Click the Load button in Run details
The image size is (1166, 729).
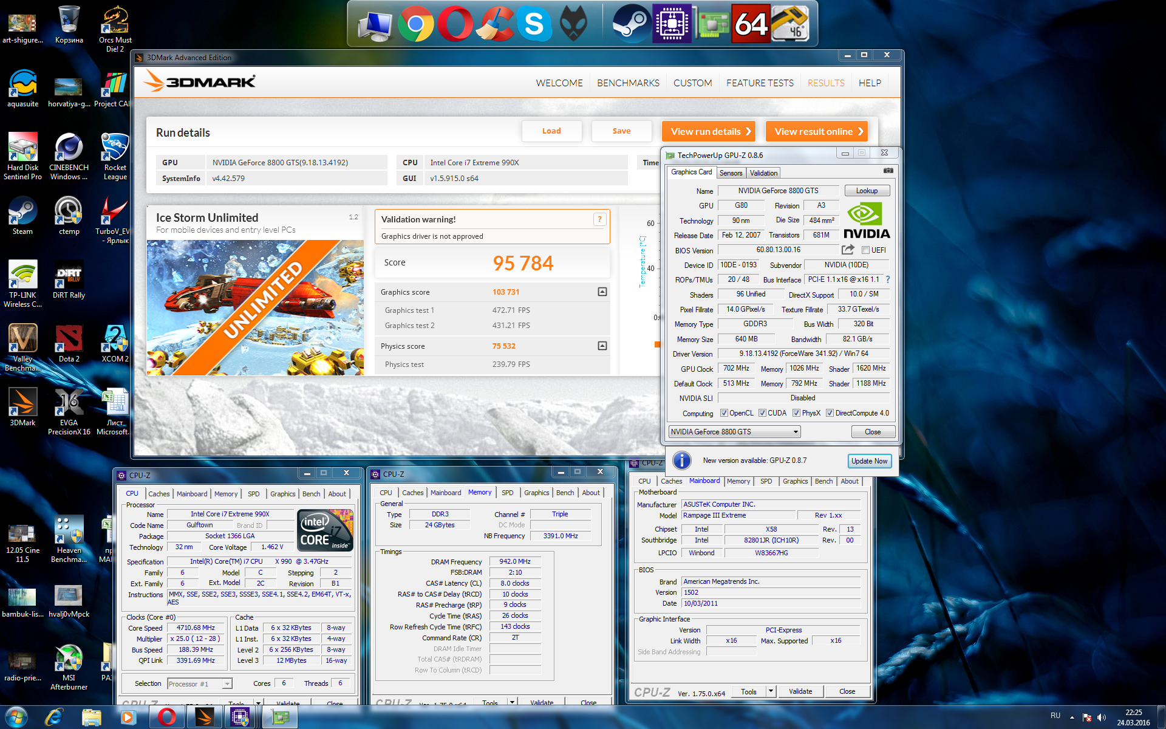point(551,131)
